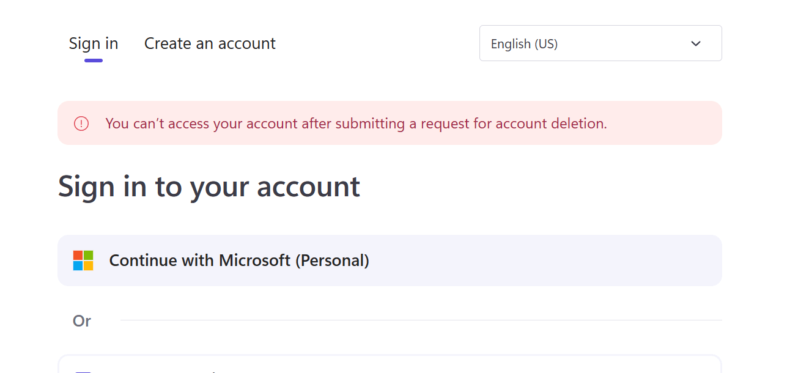
Task: Click the green square in the Microsoft logo
Action: [89, 255]
